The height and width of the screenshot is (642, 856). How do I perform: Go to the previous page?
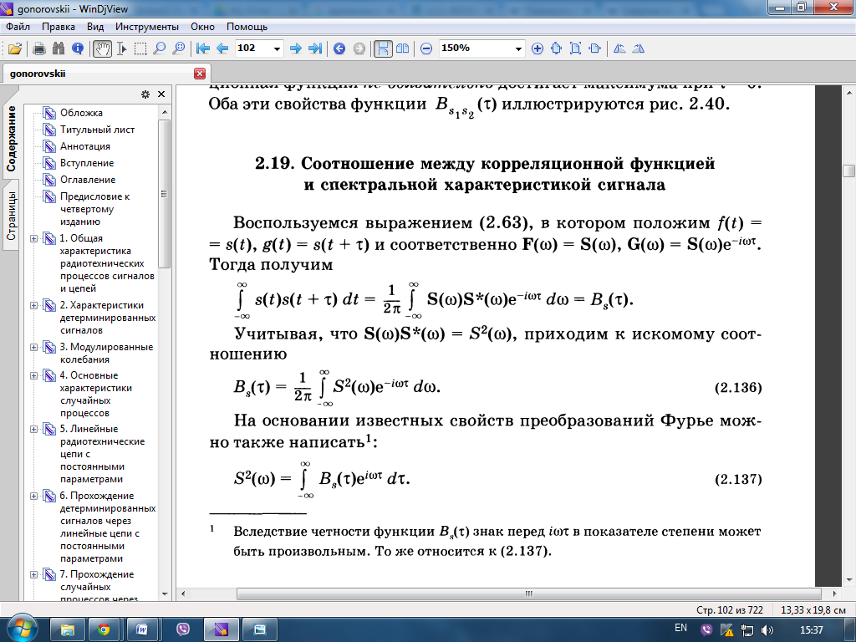click(222, 48)
